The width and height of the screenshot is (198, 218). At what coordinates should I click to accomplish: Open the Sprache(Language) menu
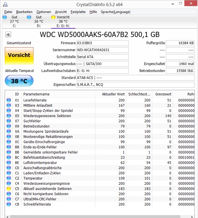pos(116,12)
